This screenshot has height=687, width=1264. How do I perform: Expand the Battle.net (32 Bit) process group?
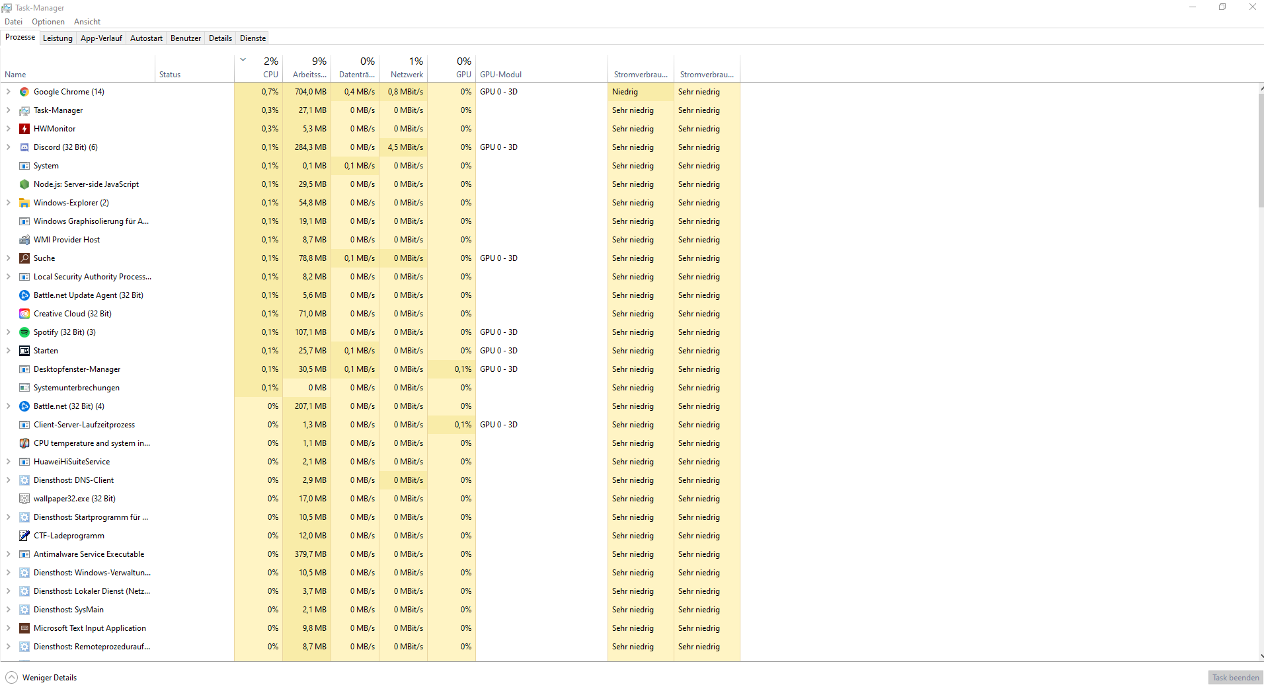9,406
